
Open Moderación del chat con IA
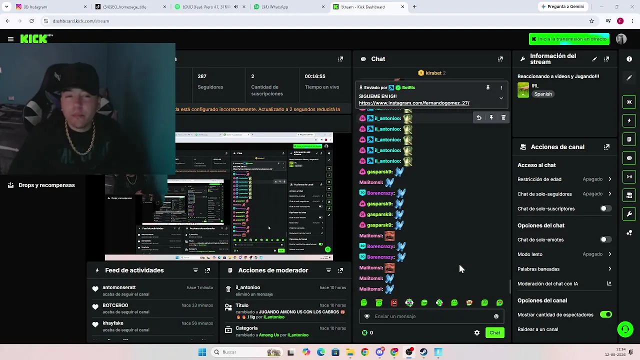(x=564, y=283)
